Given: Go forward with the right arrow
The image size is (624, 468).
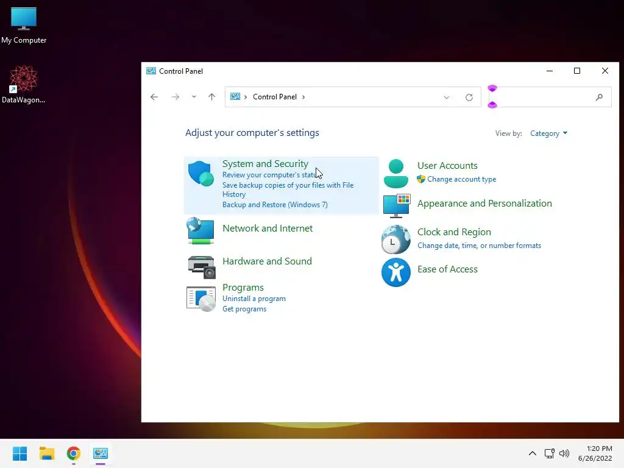Looking at the screenshot, I should 175,97.
